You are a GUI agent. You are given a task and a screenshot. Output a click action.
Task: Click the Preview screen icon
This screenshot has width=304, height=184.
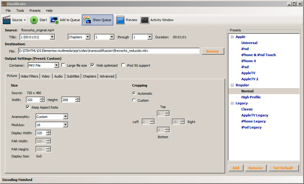[x=120, y=20]
